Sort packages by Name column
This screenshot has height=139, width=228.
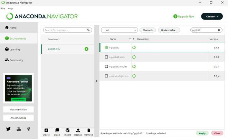113,39
